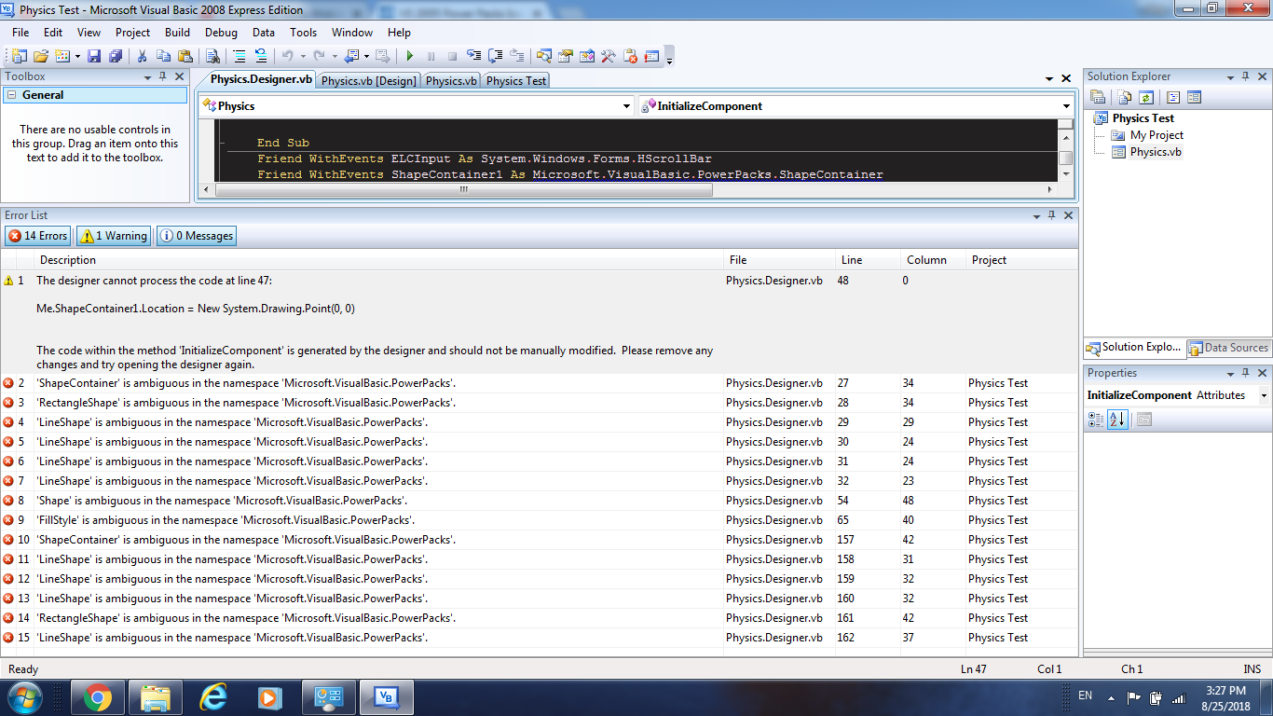Screen dimensions: 1273x716
Task: Click the code editor vertical scrollbar thumb
Action: tap(1066, 158)
